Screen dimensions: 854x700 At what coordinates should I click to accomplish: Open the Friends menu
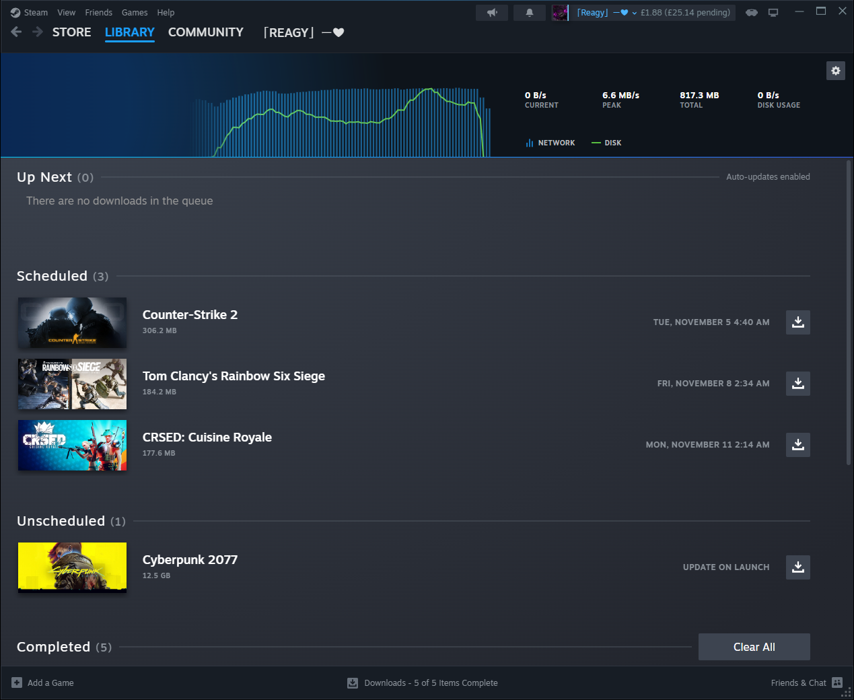(x=98, y=13)
